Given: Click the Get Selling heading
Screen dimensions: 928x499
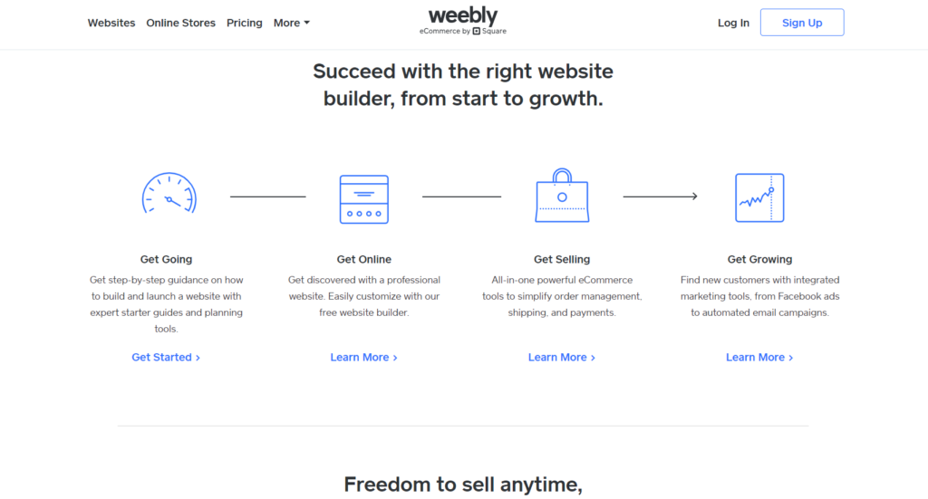Looking at the screenshot, I should point(562,259).
